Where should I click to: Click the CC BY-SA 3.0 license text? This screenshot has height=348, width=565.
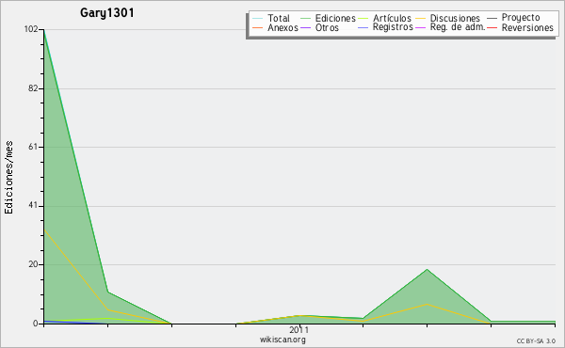(536, 340)
